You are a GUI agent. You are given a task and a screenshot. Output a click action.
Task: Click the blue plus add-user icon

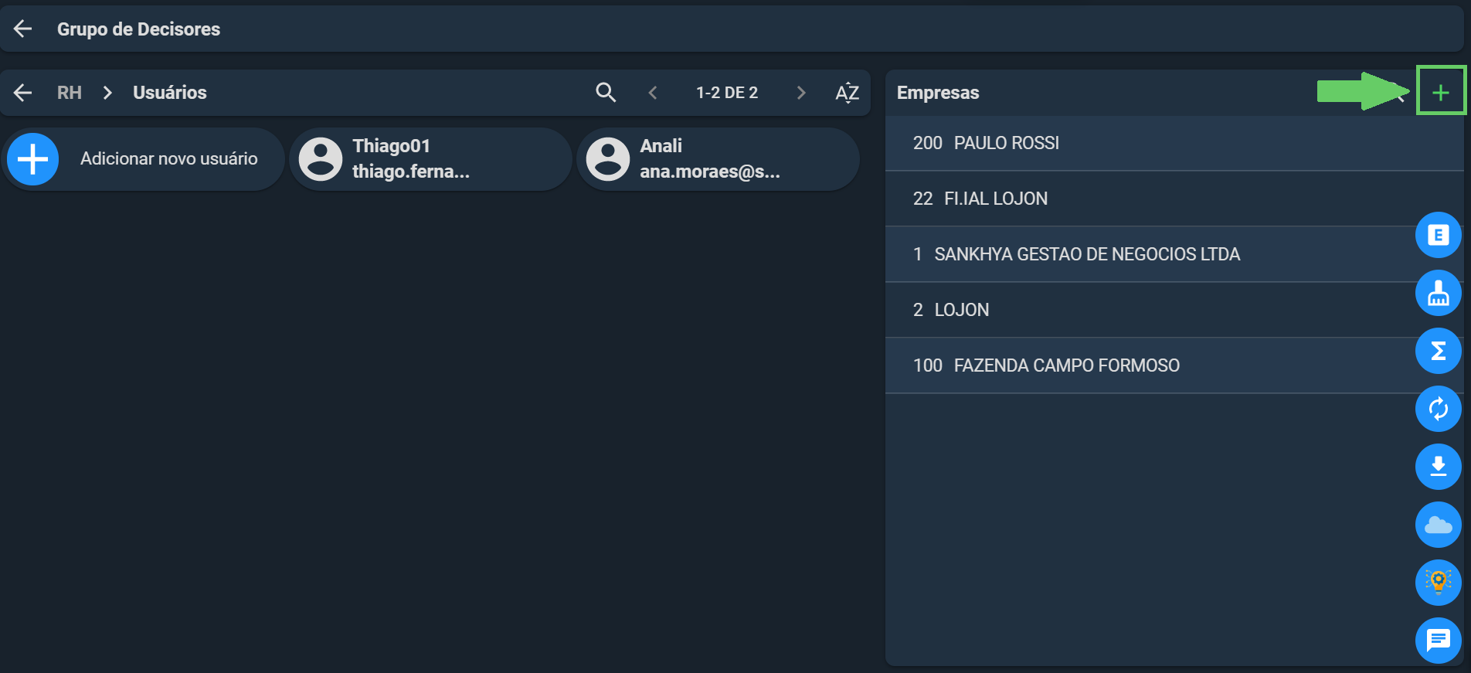point(33,159)
